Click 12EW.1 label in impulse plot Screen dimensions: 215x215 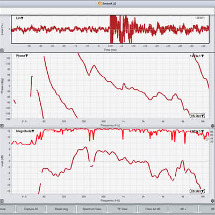(x=200, y=18)
